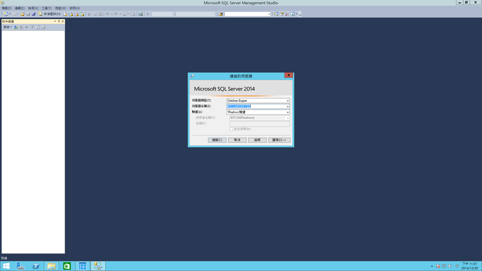Click the Connect Object Explorer icon
The image size is (482, 271).
coord(16,27)
